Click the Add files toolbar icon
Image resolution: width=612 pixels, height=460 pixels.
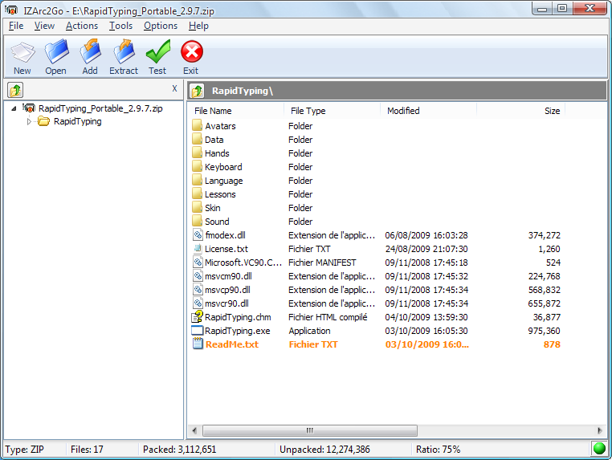(x=90, y=51)
